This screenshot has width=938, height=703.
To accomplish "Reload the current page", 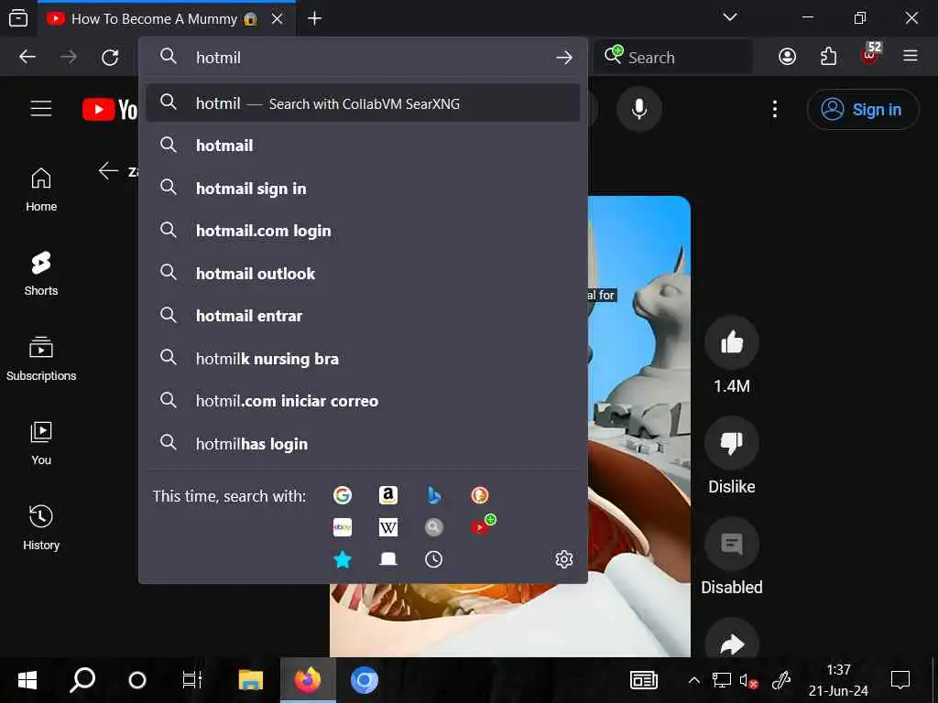I will 110,58.
